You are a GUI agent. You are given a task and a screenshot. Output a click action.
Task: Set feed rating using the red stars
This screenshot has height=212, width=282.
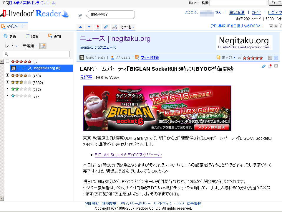pos(253,58)
